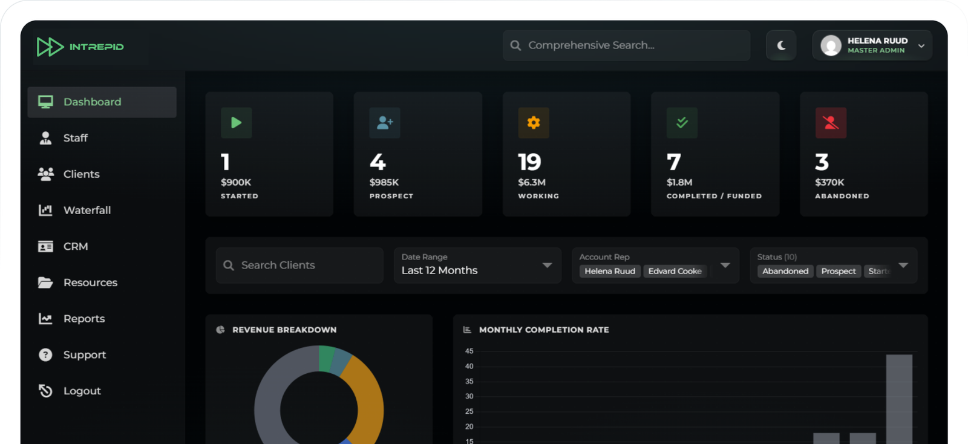
Task: Toggle dark mode with moon button
Action: point(781,45)
